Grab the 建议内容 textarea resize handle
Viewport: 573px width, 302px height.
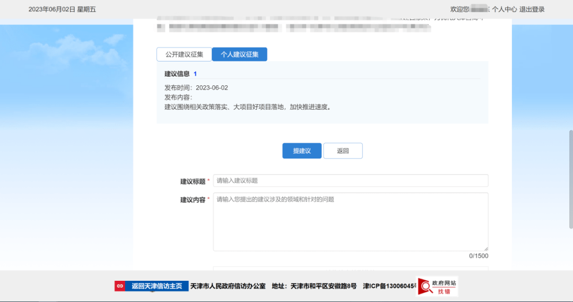pyautogui.click(x=485, y=248)
